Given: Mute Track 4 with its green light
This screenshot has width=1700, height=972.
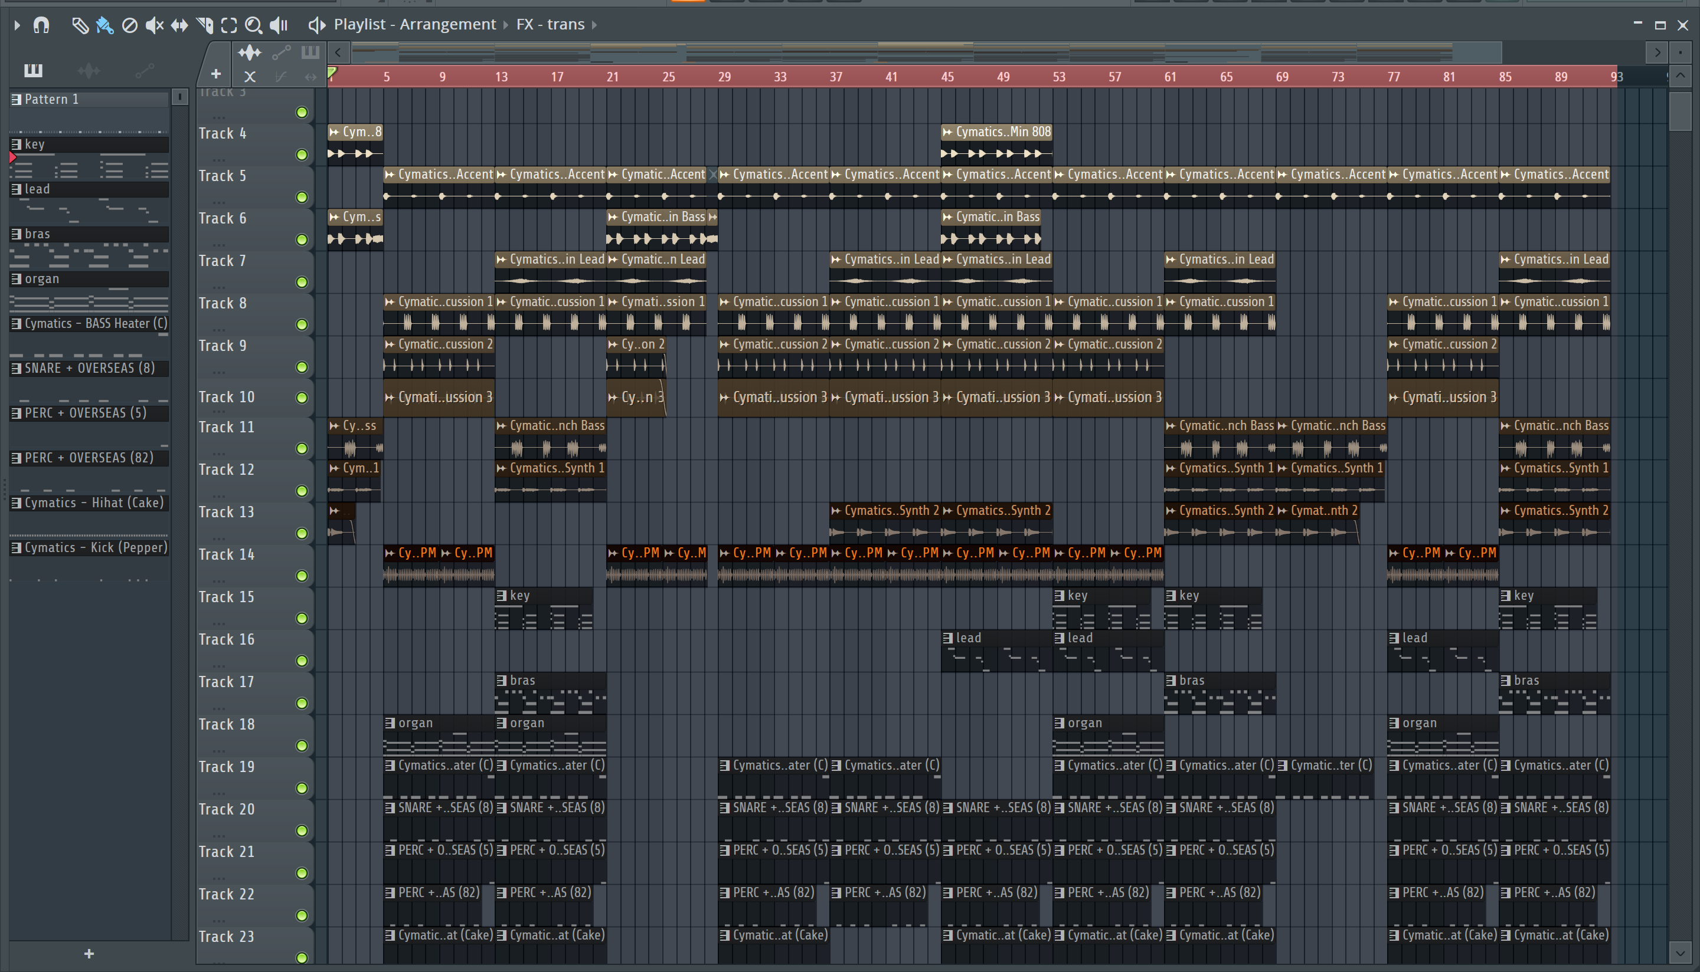Looking at the screenshot, I should (x=302, y=155).
